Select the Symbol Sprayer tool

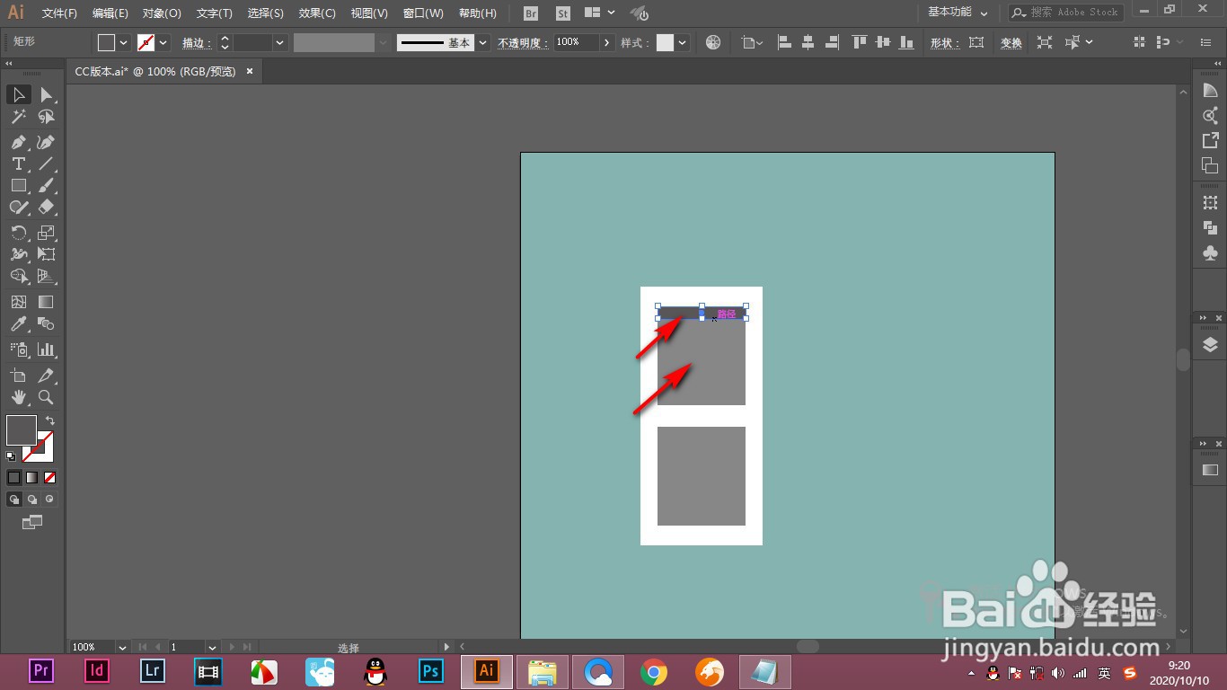(18, 349)
